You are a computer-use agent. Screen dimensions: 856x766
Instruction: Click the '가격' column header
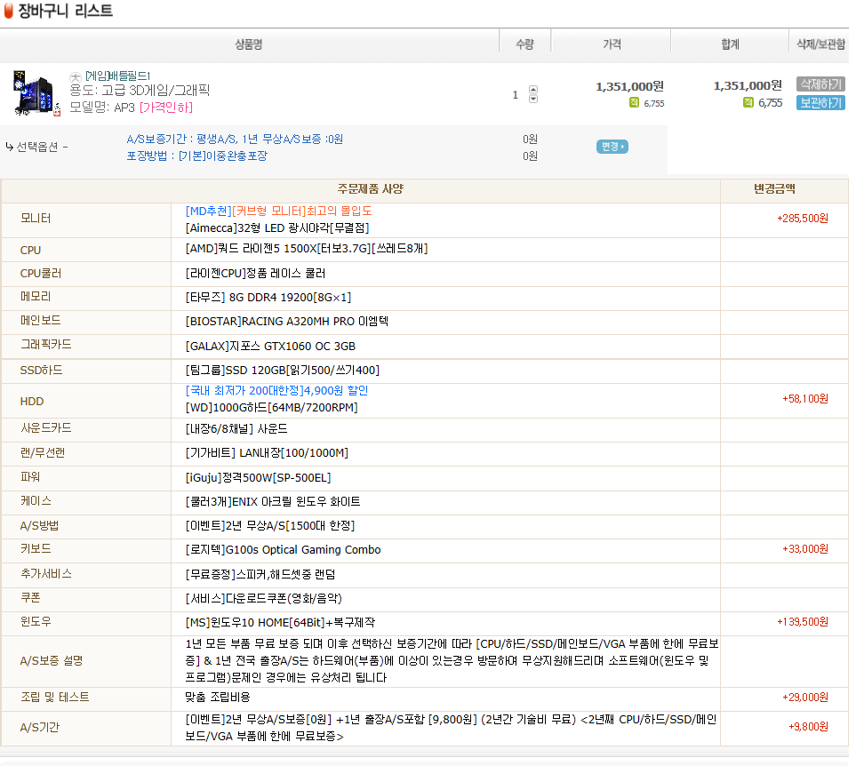612,44
